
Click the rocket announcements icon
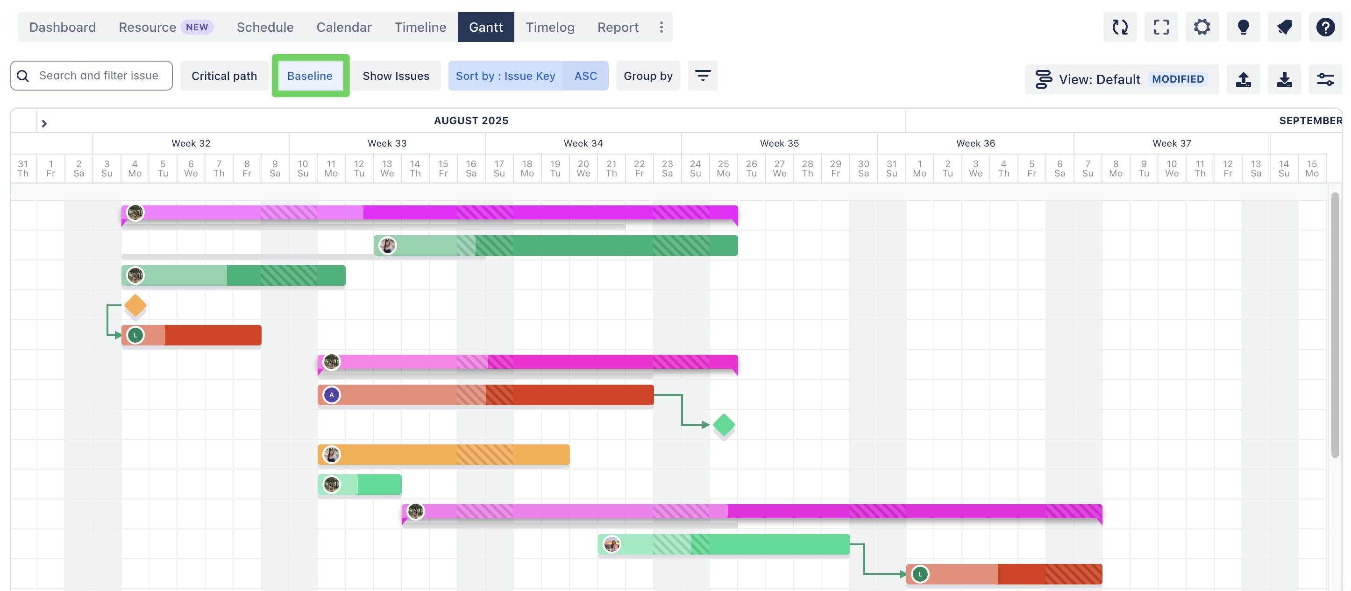[1284, 27]
